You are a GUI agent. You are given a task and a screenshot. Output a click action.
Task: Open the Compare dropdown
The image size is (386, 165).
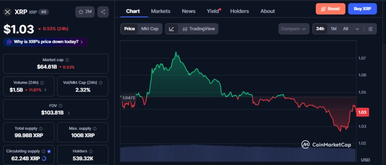[294, 29]
